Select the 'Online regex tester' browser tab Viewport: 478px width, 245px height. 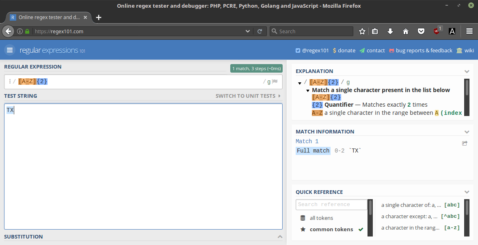[49, 17]
